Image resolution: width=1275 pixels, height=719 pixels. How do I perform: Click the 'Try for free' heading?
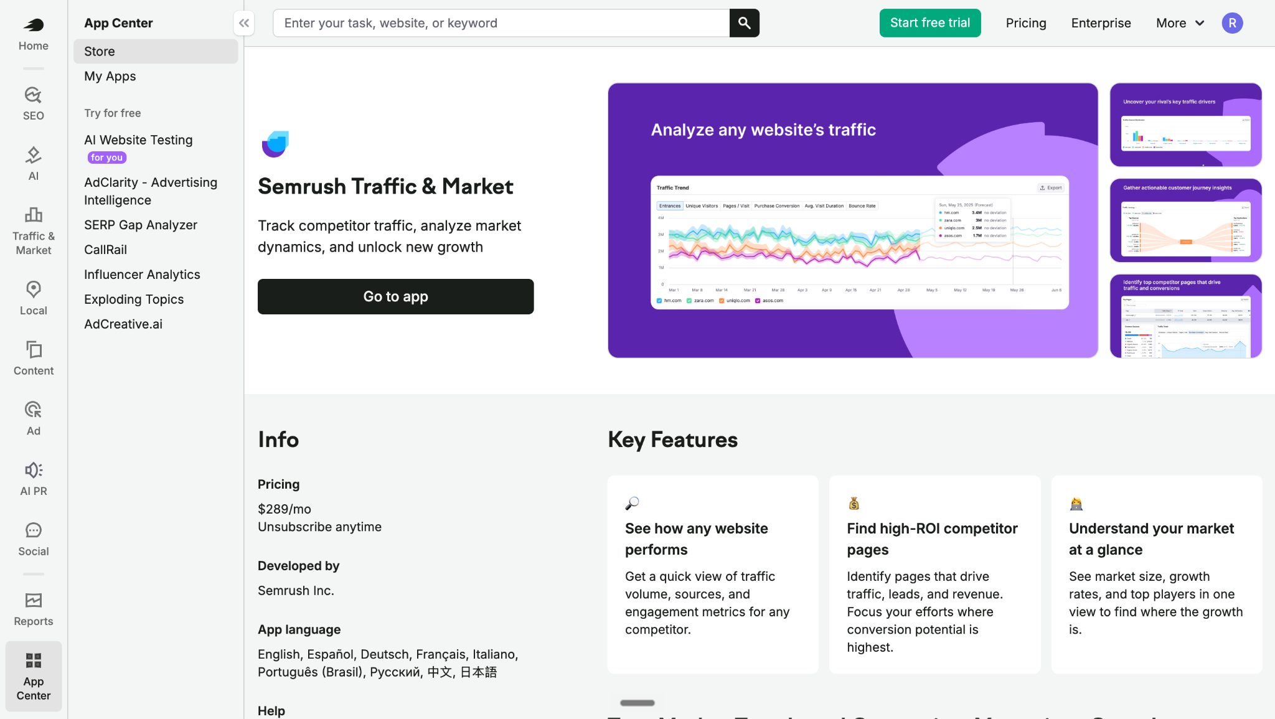click(x=113, y=113)
